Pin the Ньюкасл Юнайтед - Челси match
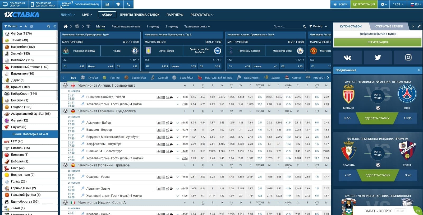The width and height of the screenshot is (423, 215). (x=83, y=97)
